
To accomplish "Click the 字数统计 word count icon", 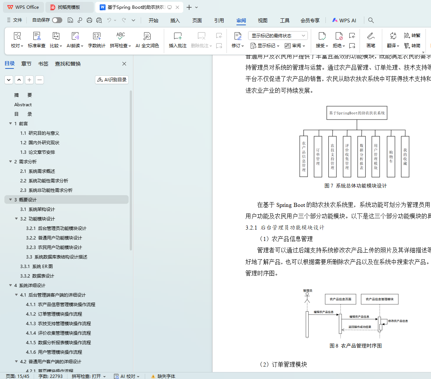I will pyautogui.click(x=96, y=36).
